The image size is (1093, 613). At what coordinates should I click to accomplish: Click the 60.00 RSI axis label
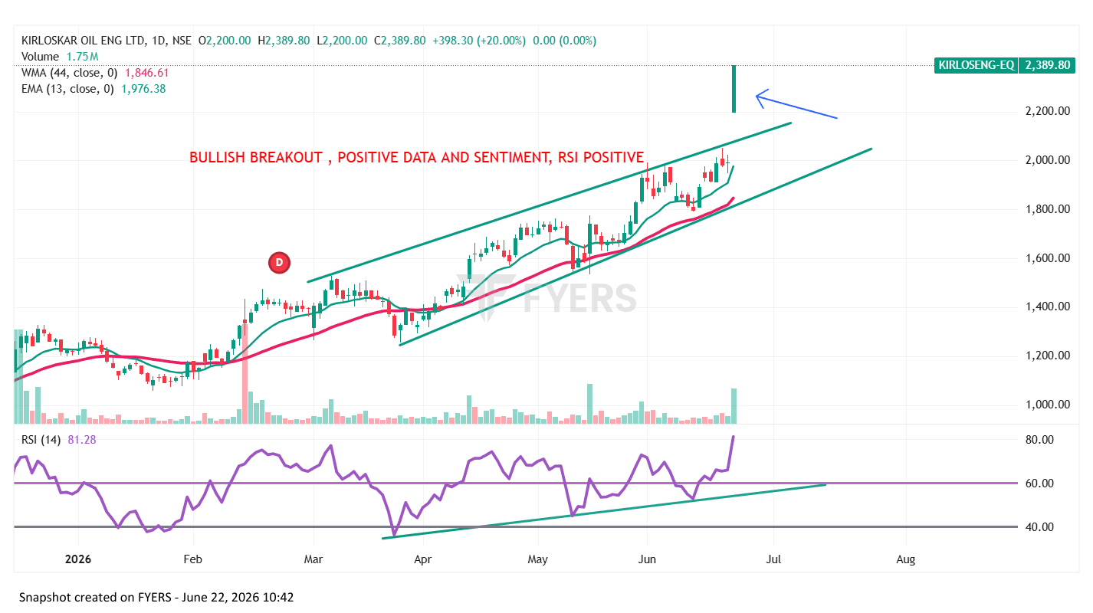point(1039,484)
